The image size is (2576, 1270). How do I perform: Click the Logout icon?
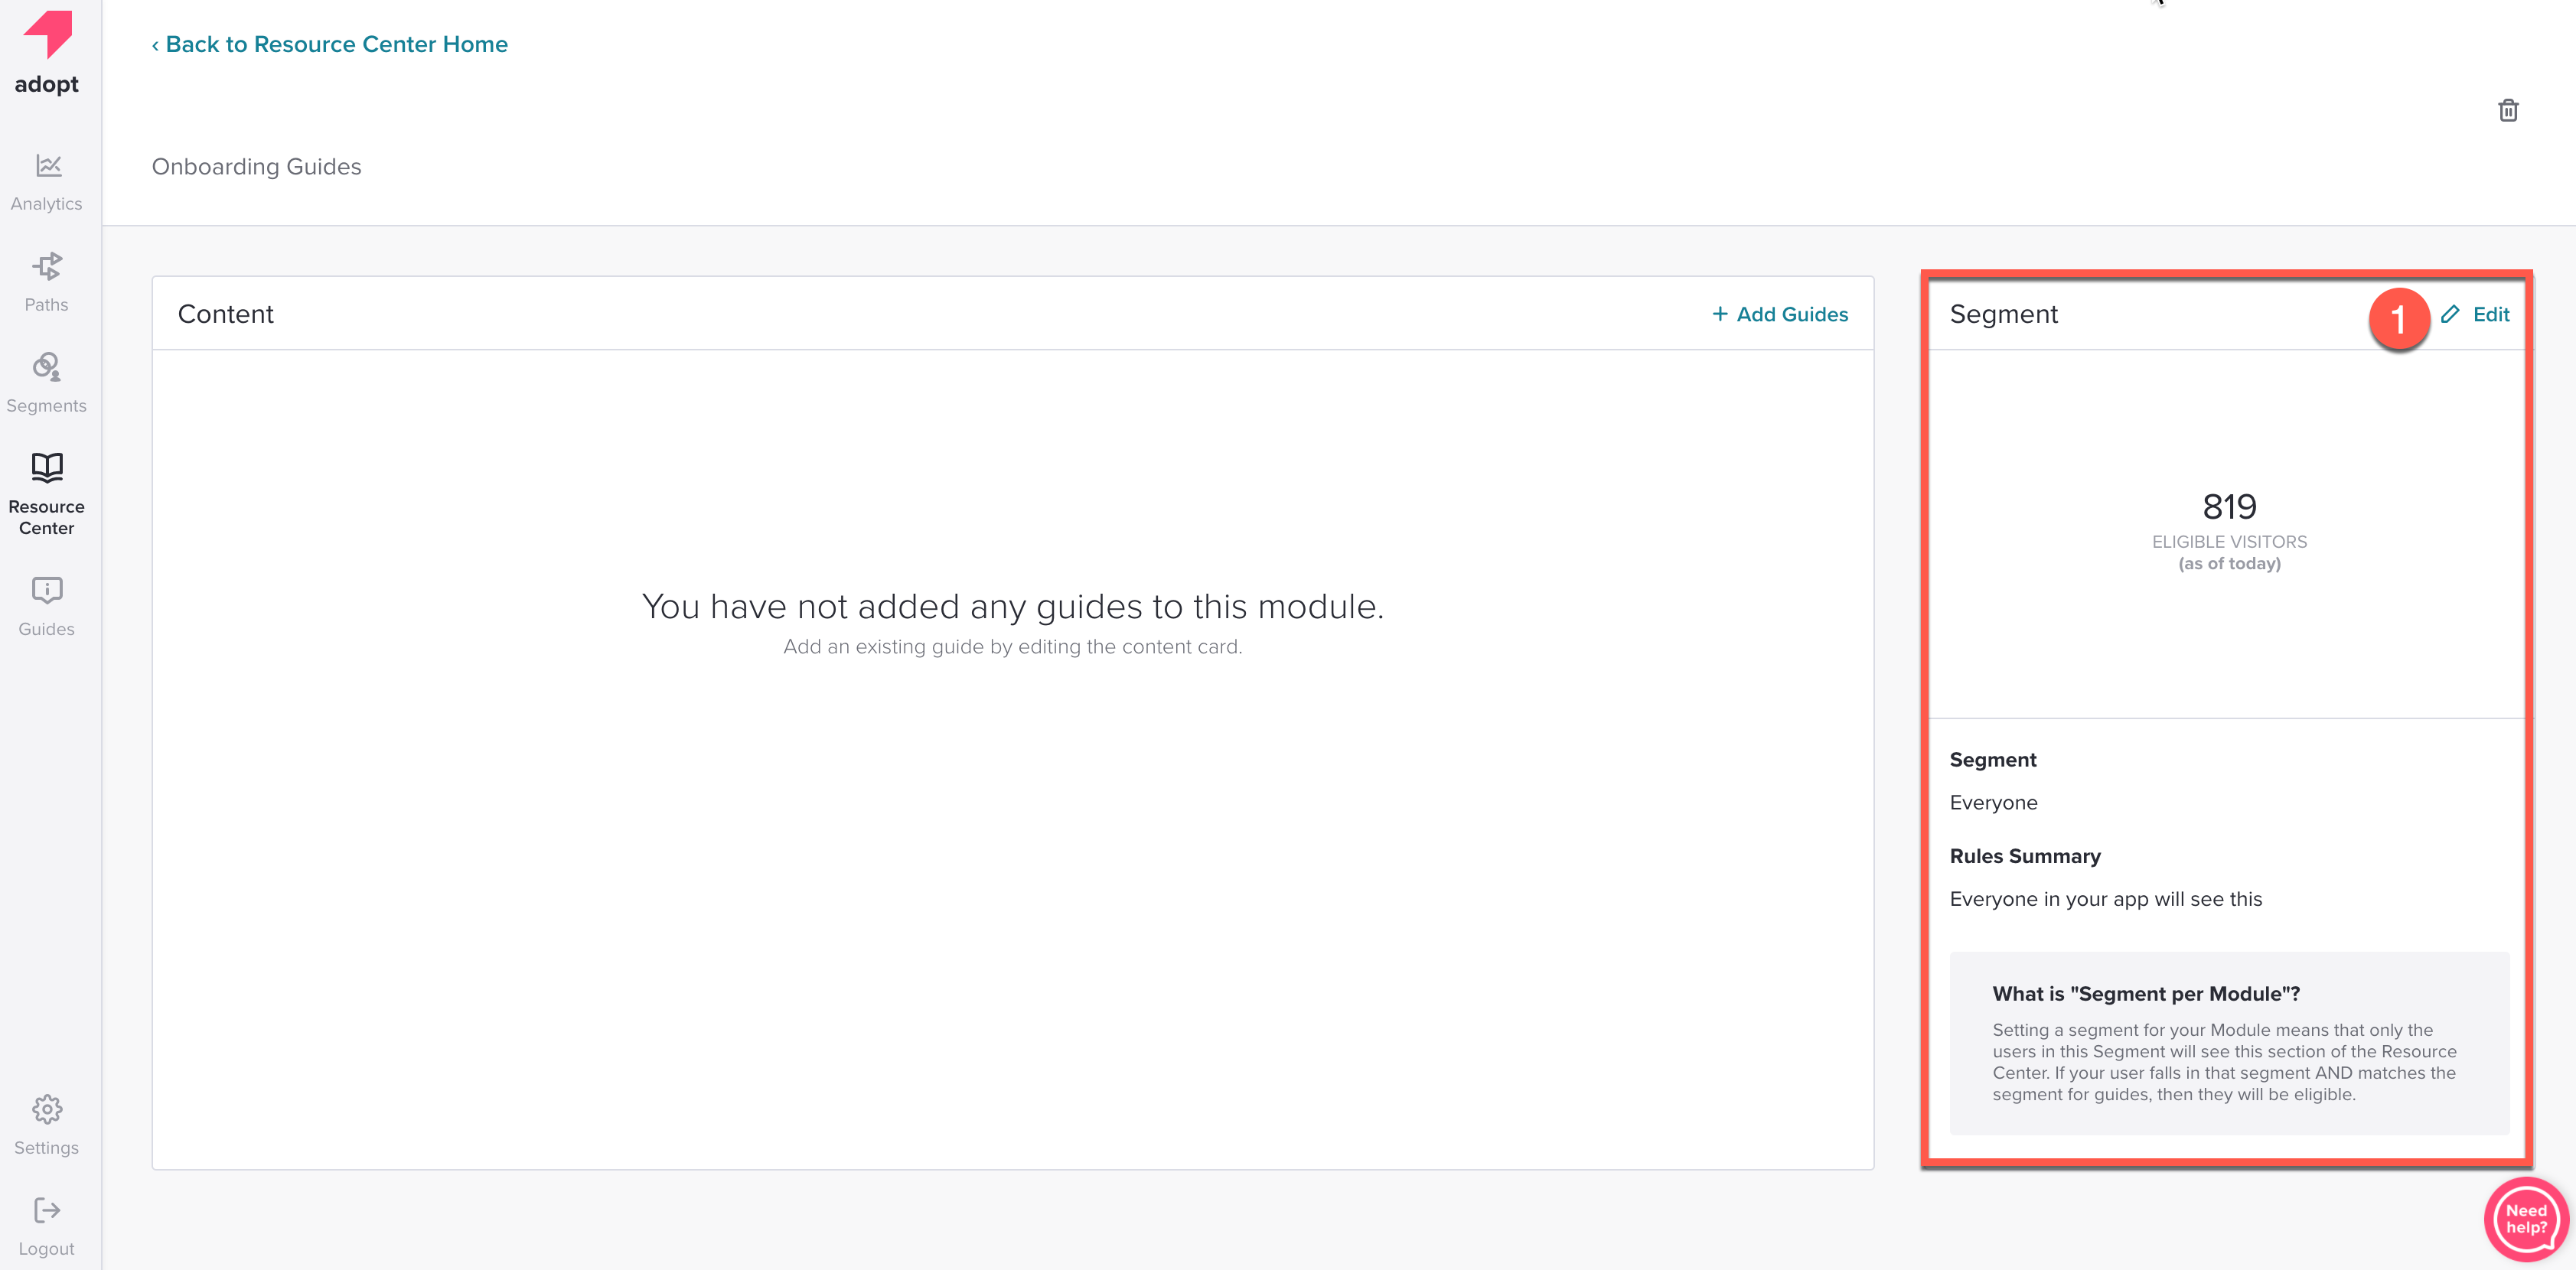46,1210
